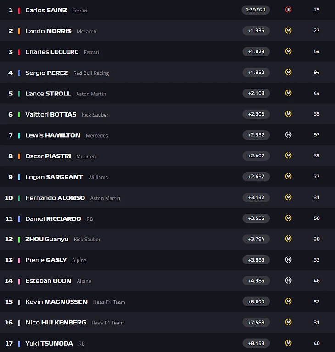Open Daniel Ricciardo driver entry
The width and height of the screenshot is (335, 352).
tap(53, 218)
